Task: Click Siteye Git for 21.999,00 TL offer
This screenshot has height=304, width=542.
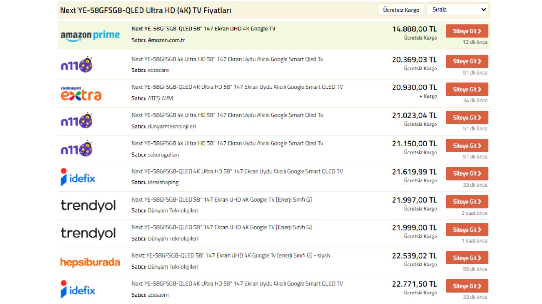Action: 467,230
